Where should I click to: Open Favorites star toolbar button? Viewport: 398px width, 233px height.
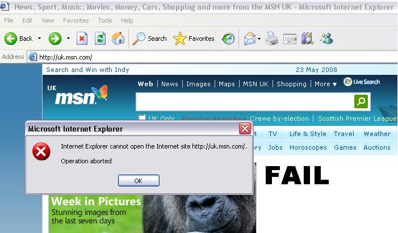tap(194, 39)
